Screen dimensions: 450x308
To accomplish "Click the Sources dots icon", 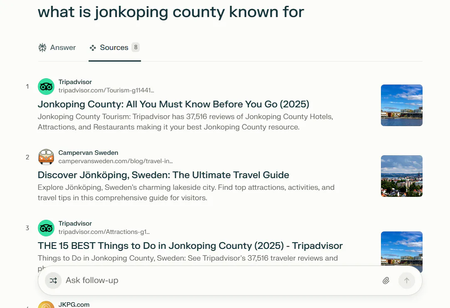I will 92,48.
